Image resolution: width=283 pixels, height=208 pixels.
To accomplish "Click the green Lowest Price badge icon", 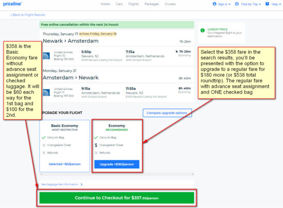I will click(x=203, y=30).
